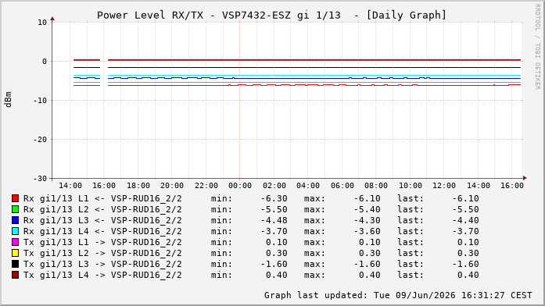
Task: Click the blue swatch for Rx L3
Action: click(x=15, y=220)
